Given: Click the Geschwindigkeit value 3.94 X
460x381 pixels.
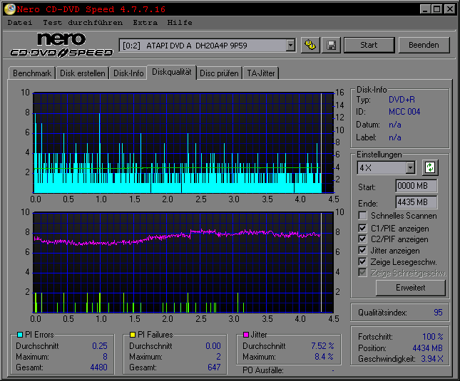Looking at the screenshot, I should [x=432, y=359].
